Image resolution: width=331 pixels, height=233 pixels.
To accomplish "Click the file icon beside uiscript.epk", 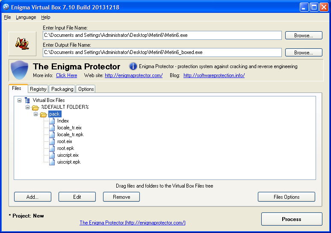I will pos(52,162).
